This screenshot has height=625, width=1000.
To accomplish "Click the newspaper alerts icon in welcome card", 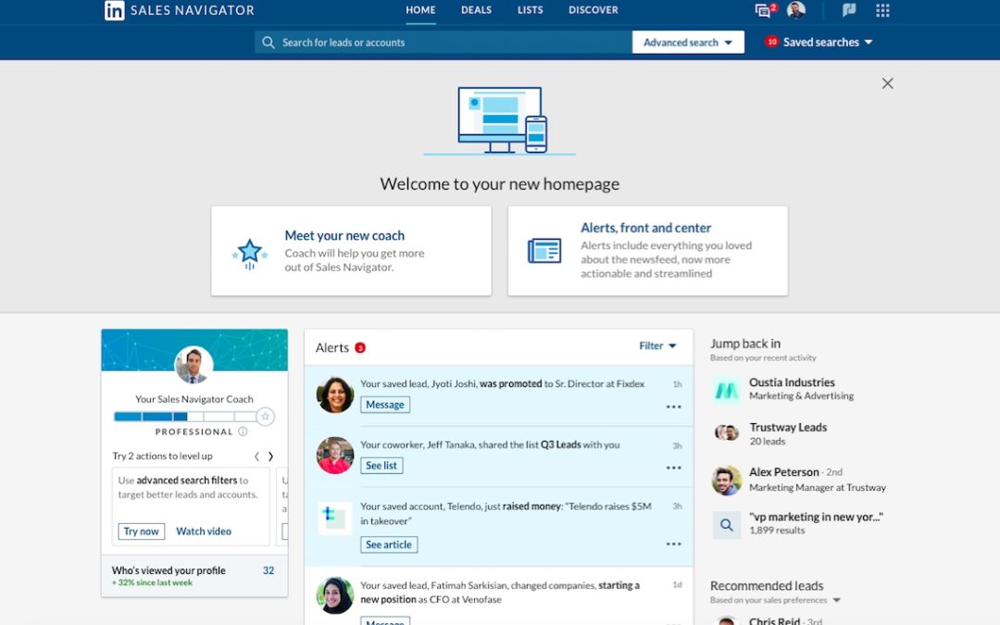I will [x=544, y=251].
